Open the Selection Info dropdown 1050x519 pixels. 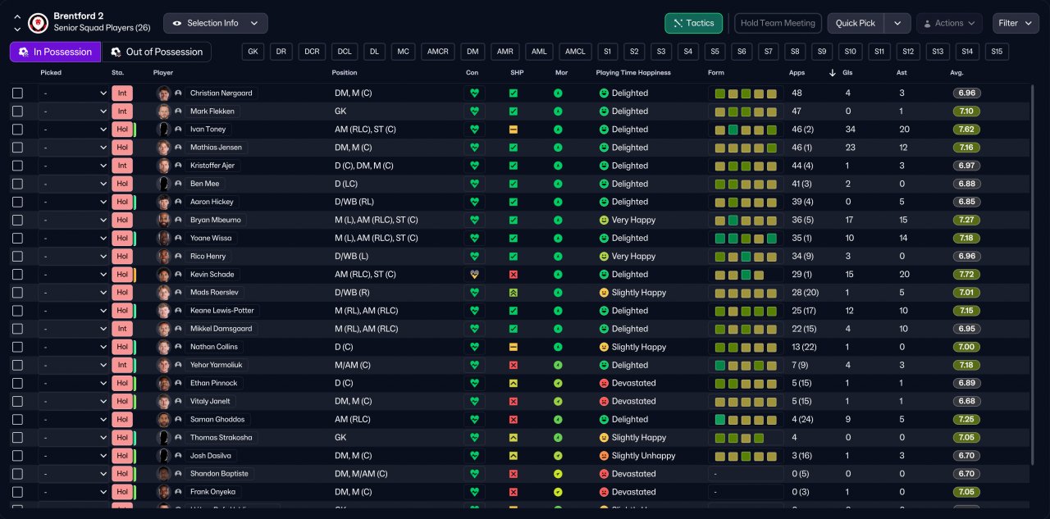216,23
